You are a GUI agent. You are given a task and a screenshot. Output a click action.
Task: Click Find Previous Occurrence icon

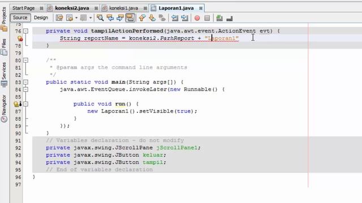pos(110,17)
